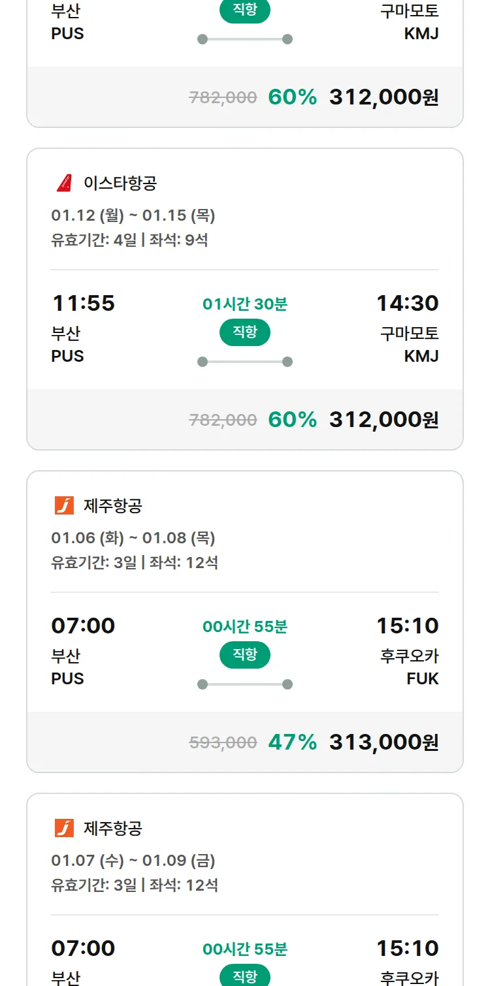Click 유효기간: 4일 | 좌석: 9석 details
The width and height of the screenshot is (490, 986).
click(129, 240)
